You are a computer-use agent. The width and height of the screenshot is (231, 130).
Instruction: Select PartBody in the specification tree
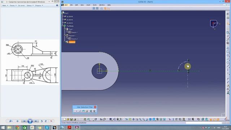pyautogui.click(x=70, y=26)
